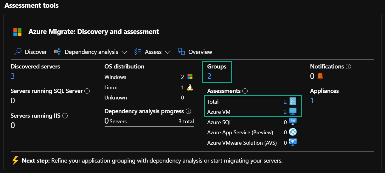Screen dimensions: 385x173
Task: Click the Unknown OS count value 0
Action: point(182,98)
